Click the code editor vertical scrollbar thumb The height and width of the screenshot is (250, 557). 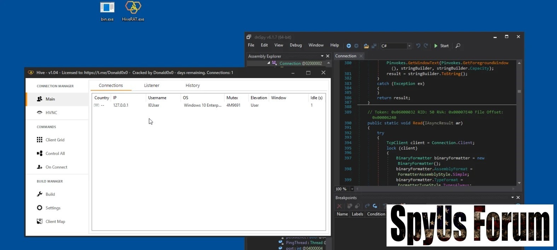coord(519,91)
